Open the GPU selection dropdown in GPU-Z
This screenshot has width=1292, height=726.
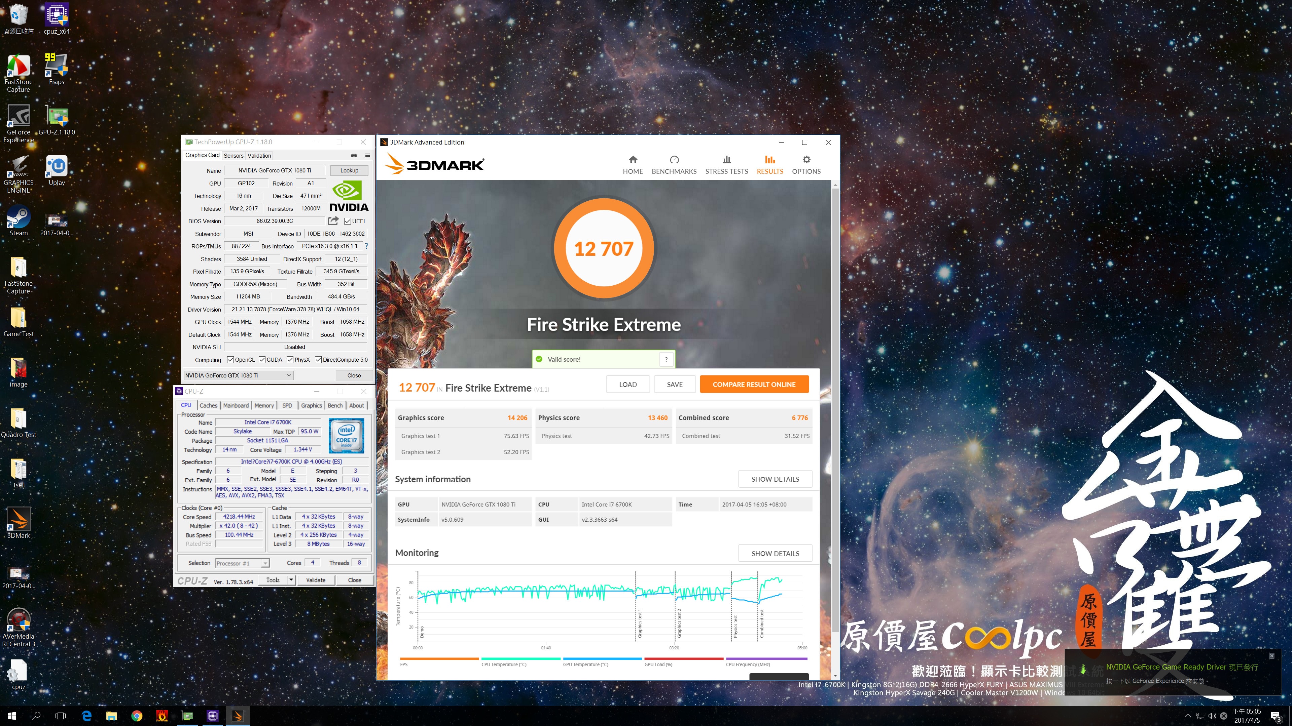coord(239,375)
